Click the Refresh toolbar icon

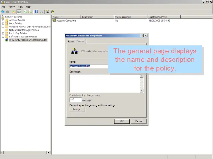[25, 12]
